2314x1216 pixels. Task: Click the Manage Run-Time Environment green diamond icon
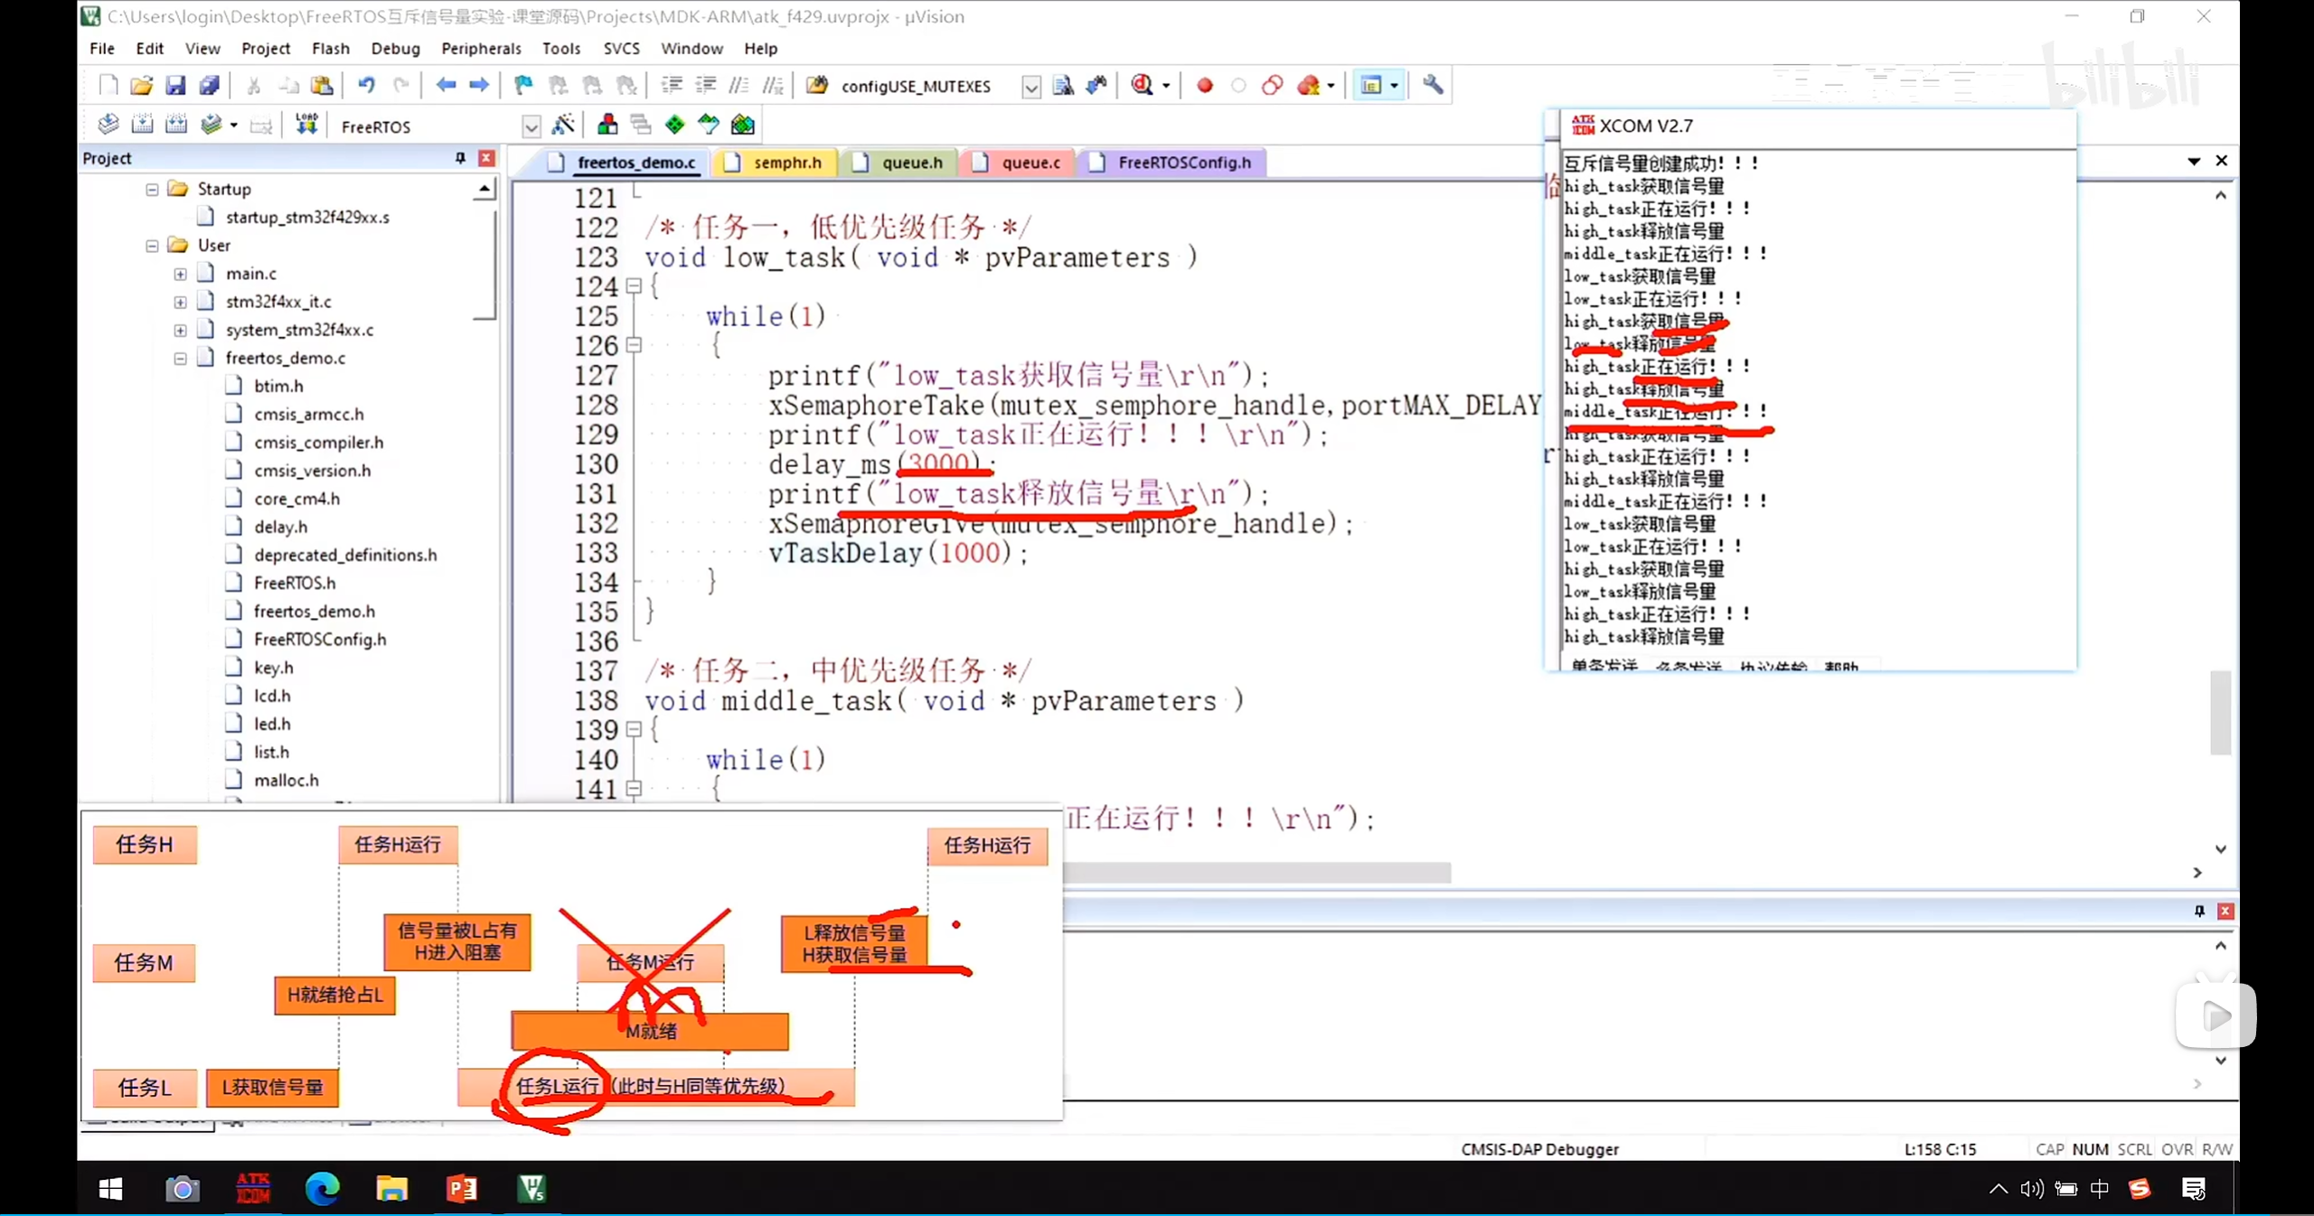674,125
